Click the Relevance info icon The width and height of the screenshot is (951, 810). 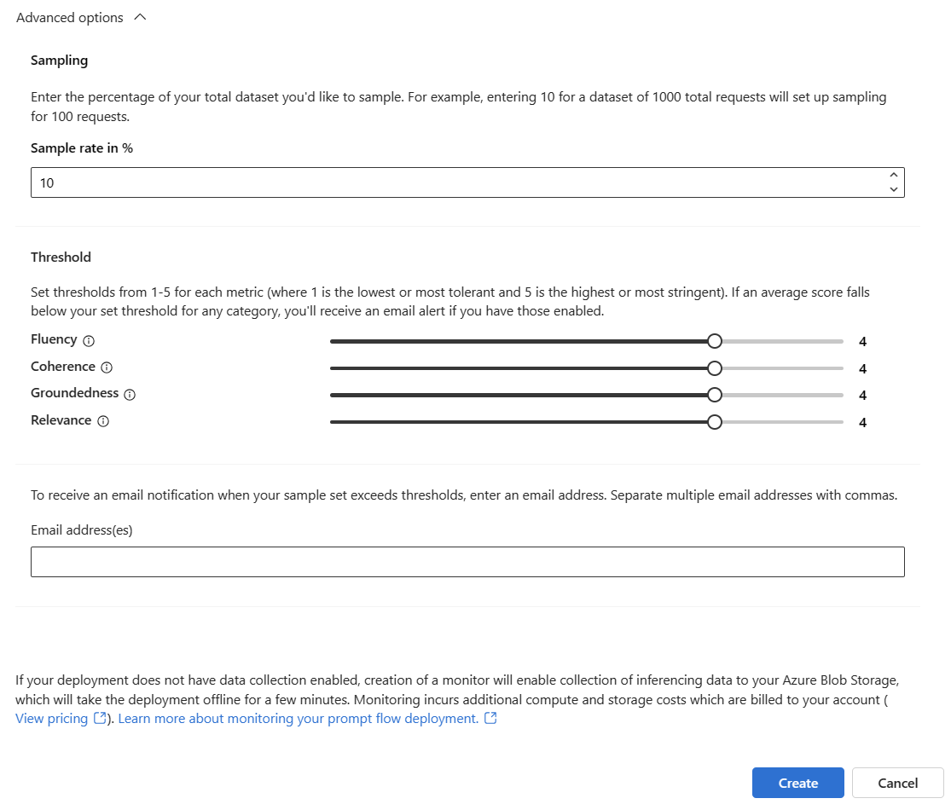point(103,421)
